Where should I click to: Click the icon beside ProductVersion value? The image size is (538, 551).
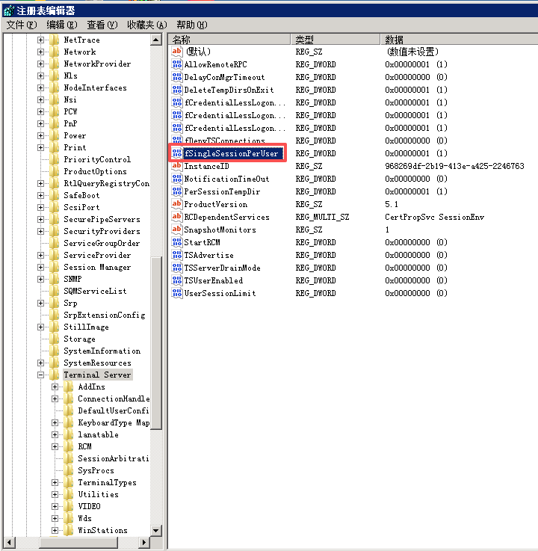tap(177, 204)
